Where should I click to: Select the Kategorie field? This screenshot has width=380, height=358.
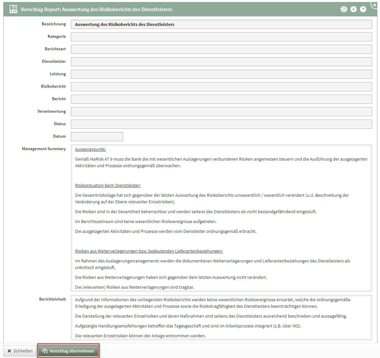click(x=221, y=37)
